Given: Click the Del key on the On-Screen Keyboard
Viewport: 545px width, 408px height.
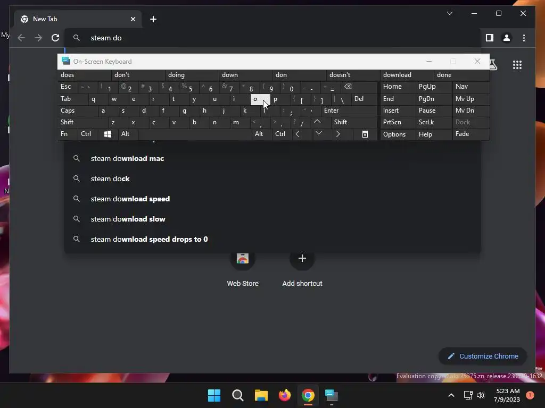Looking at the screenshot, I should pos(364,99).
